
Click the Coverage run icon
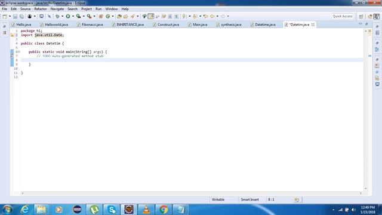(x=78, y=16)
